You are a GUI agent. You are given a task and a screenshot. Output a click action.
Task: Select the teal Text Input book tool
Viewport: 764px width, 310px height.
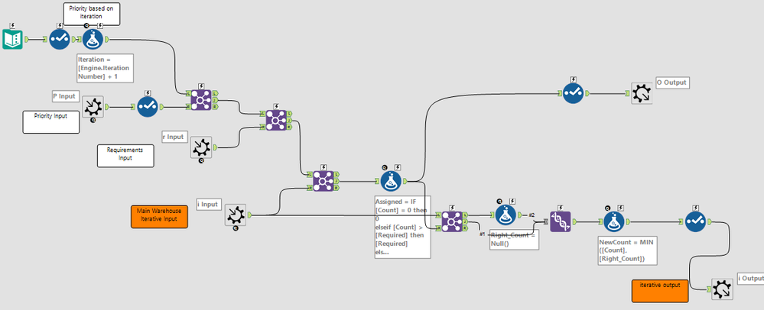[x=13, y=39]
